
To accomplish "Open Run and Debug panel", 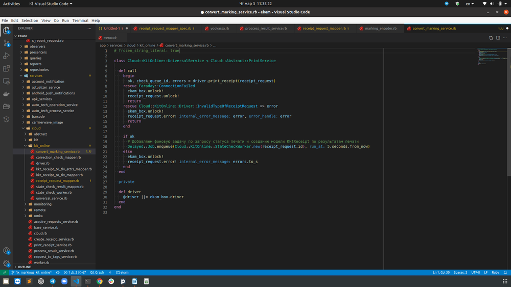I will 7,56.
